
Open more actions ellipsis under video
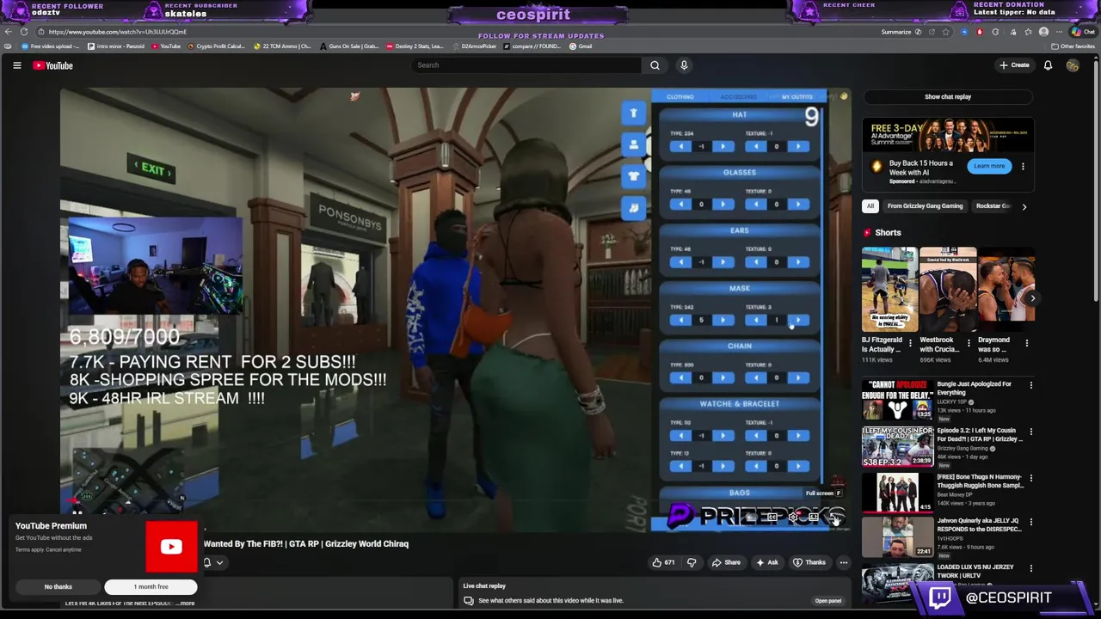[843, 562]
